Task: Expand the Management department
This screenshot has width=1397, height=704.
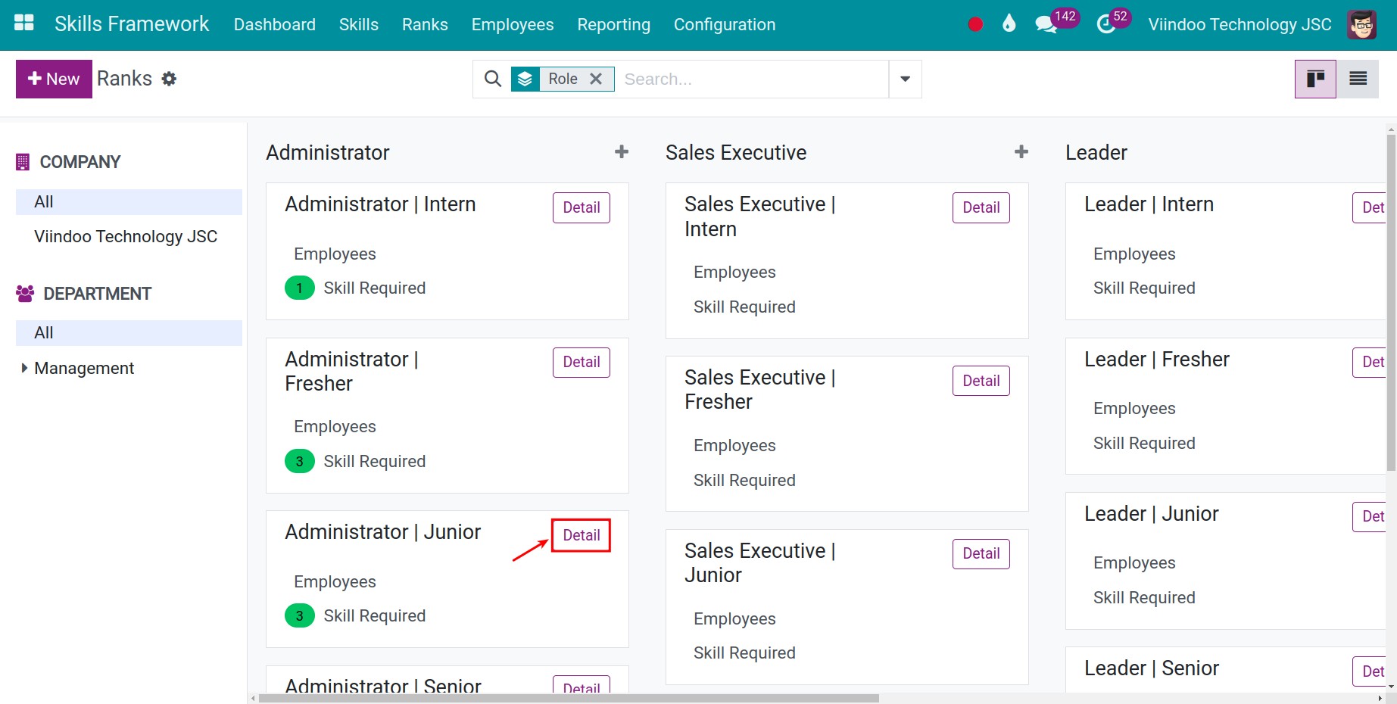Action: [x=24, y=368]
